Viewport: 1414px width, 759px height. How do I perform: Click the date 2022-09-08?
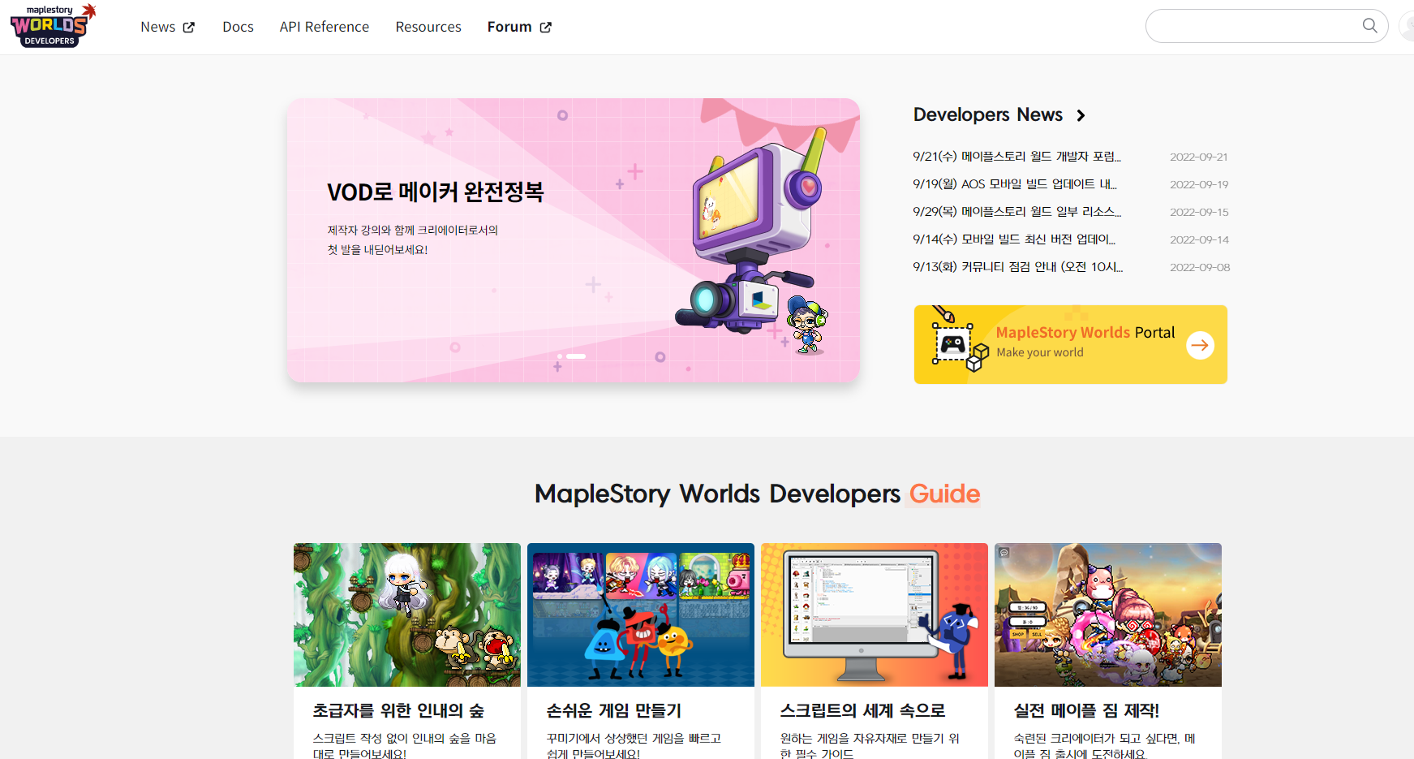(x=1200, y=267)
